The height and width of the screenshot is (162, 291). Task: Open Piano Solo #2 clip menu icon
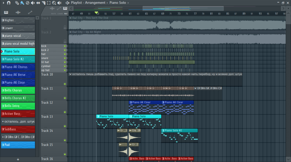[x=163, y=130]
